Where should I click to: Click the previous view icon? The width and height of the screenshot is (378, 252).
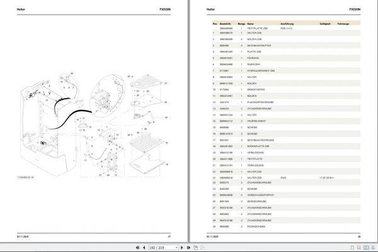[195, 248]
